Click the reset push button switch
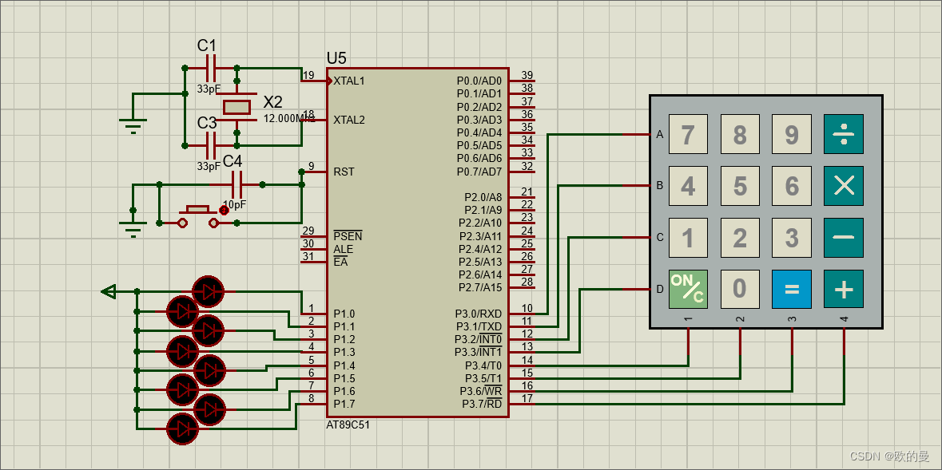This screenshot has width=942, height=470. 197,217
